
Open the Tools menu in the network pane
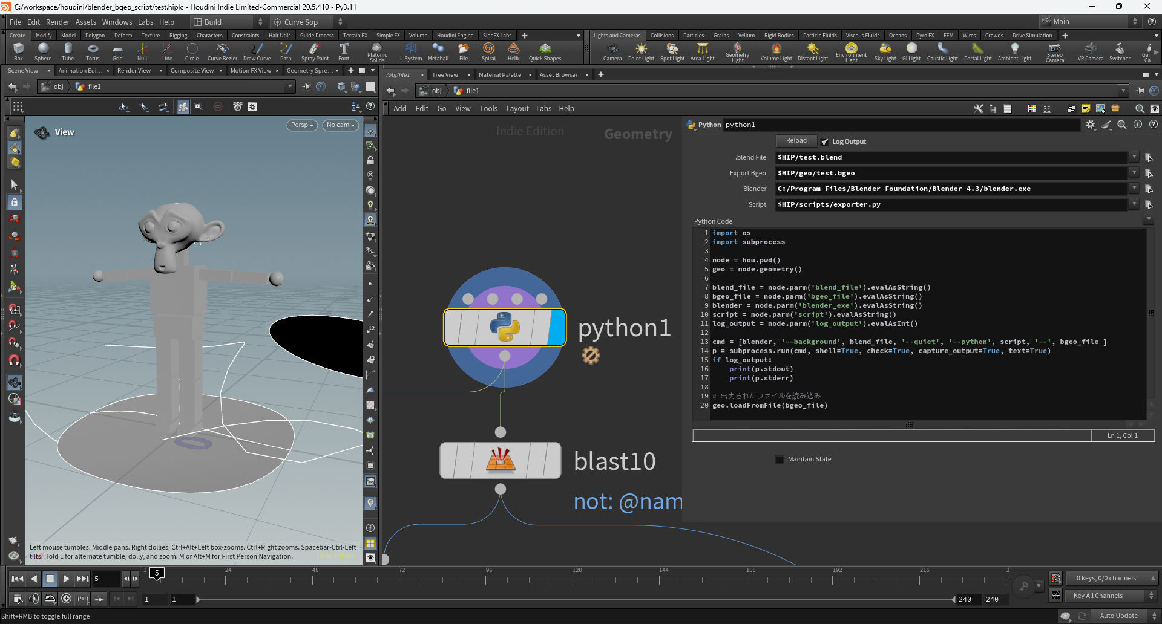[488, 108]
